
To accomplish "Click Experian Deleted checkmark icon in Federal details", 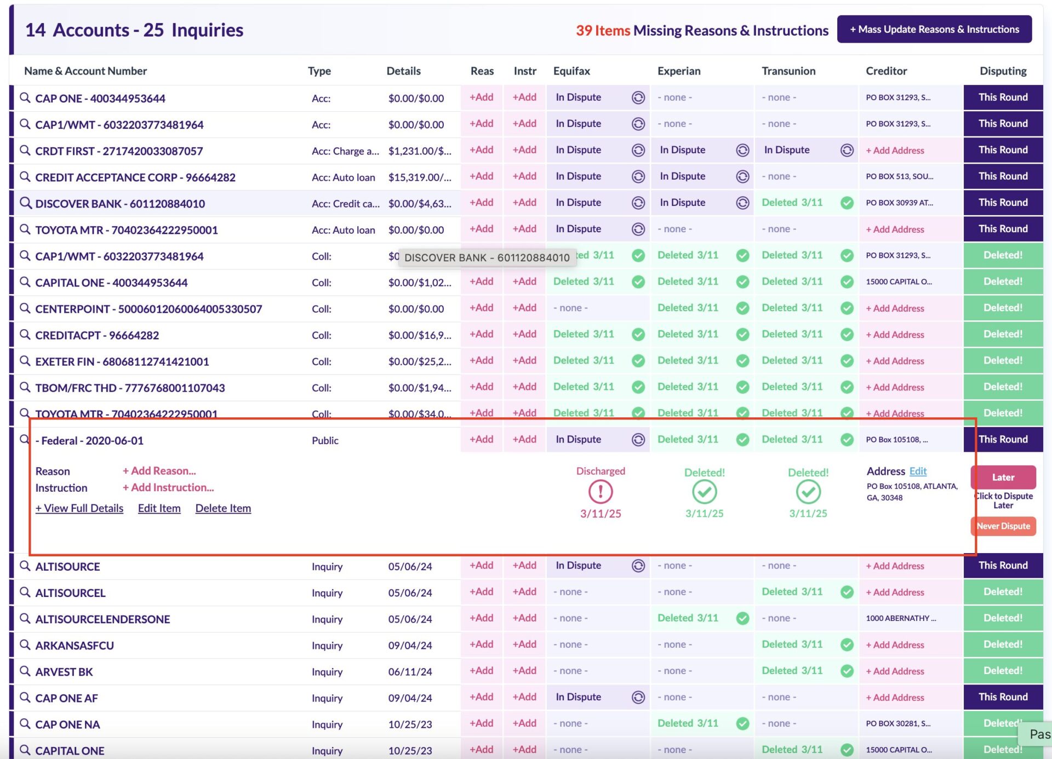I will 705,492.
